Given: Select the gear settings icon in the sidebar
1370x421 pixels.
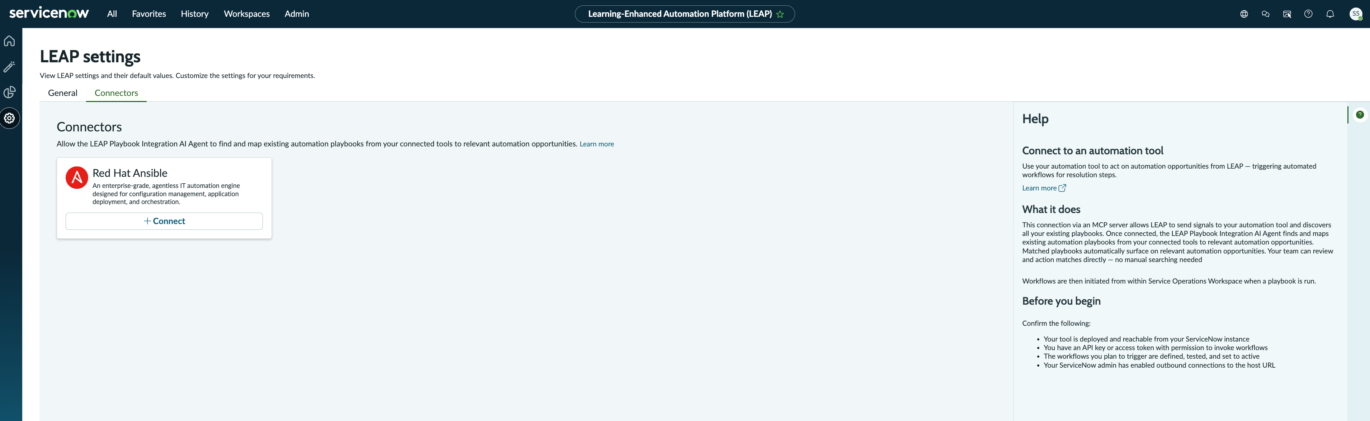Looking at the screenshot, I should [x=10, y=118].
